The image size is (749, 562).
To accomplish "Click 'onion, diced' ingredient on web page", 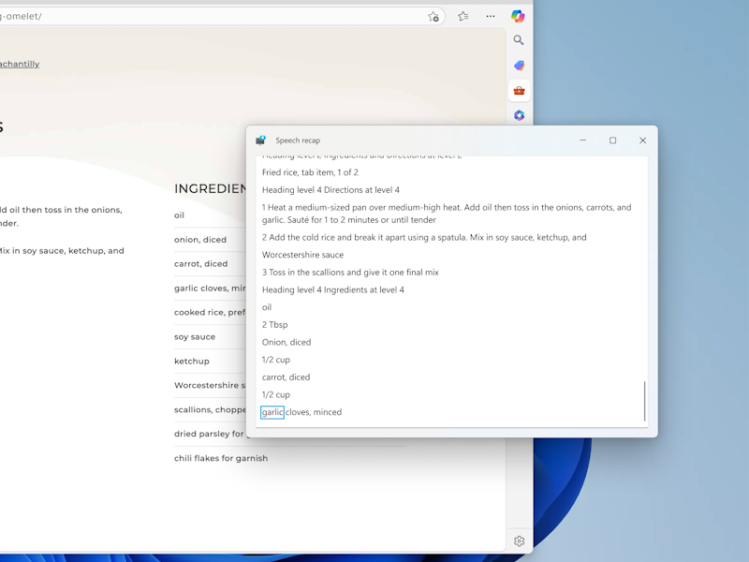I will [x=200, y=240].
